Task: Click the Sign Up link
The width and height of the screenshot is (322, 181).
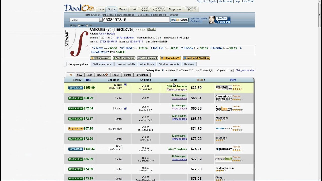Action: pyautogui.click(x=201, y=1)
